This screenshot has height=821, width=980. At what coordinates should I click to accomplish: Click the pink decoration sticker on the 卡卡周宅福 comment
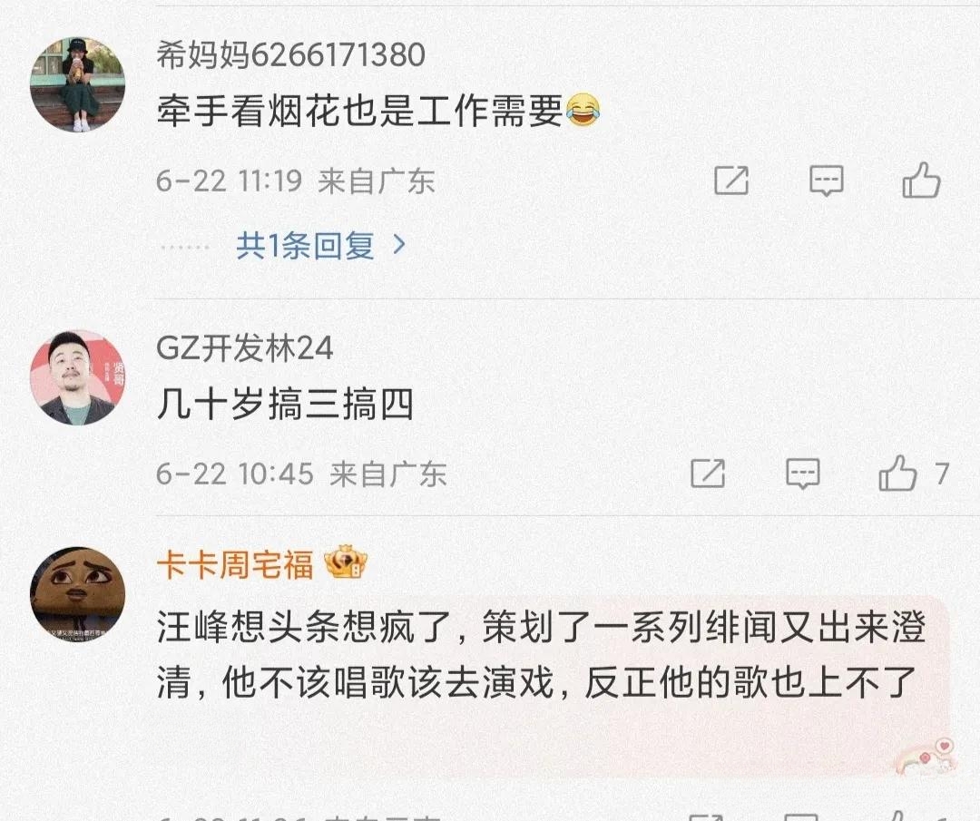(925, 757)
